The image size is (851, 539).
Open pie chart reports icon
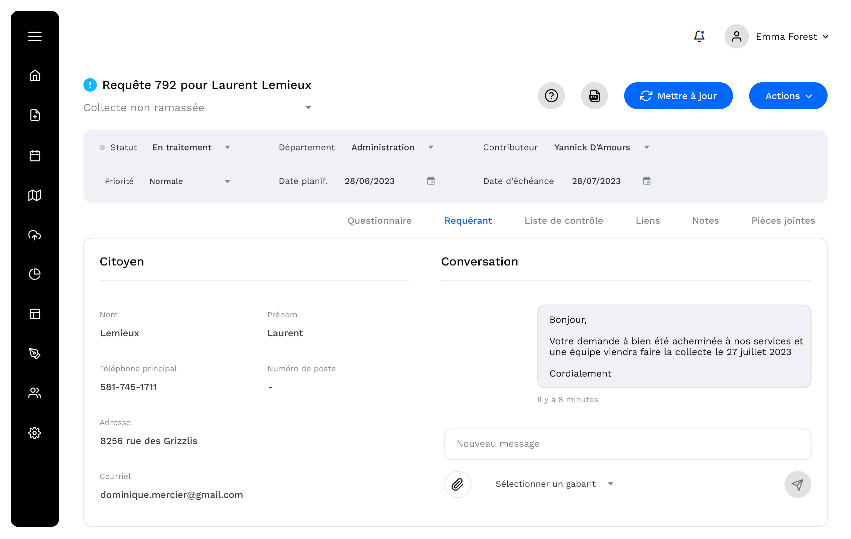tap(35, 274)
